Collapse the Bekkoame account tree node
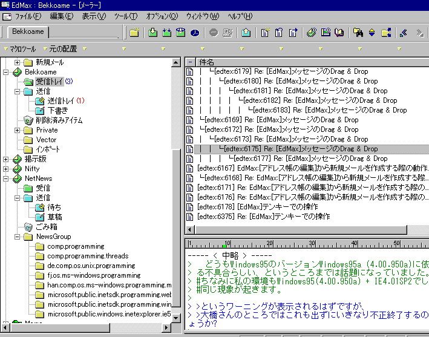This screenshot has height=337, width=429. tap(5, 73)
